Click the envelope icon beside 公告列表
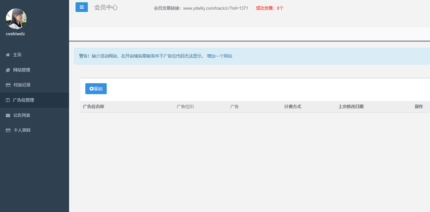430x212 pixels. click(8, 116)
